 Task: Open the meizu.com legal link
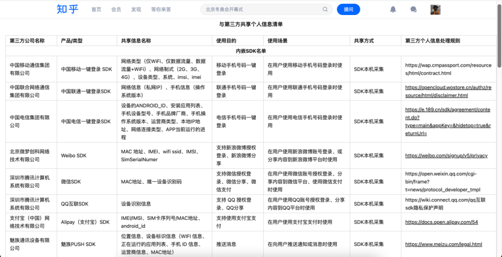(x=443, y=244)
